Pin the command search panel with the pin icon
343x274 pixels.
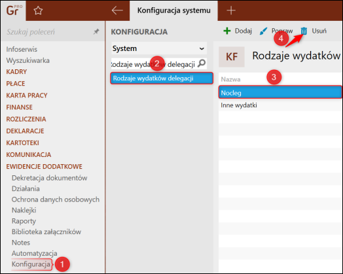(x=96, y=31)
